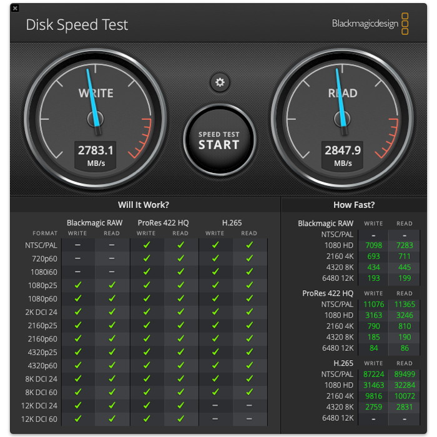437x437 pixels.
Task: Click H.265 read checkmark for 720p60
Action: [x=249, y=258]
